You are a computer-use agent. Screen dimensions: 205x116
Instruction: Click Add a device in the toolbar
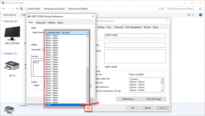(10, 15)
